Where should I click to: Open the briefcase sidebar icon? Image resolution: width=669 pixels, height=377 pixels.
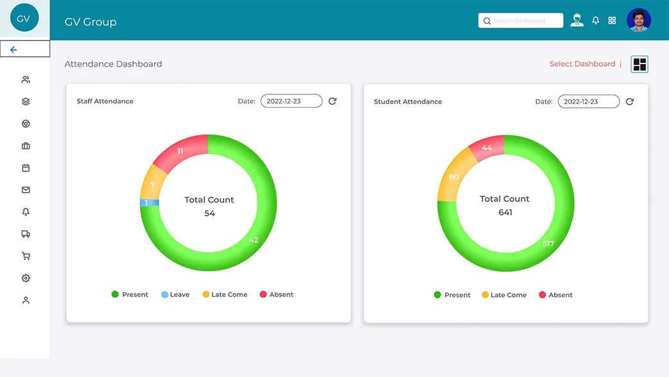pos(26,146)
